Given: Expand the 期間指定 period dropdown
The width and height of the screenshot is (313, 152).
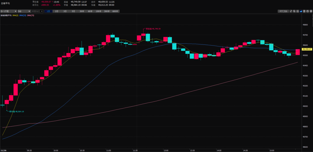Looking at the screenshot, I should (x=37, y=11).
